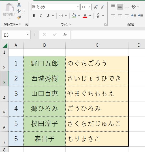
Task: Open the Font group dialog launcher
Action: 105,25
